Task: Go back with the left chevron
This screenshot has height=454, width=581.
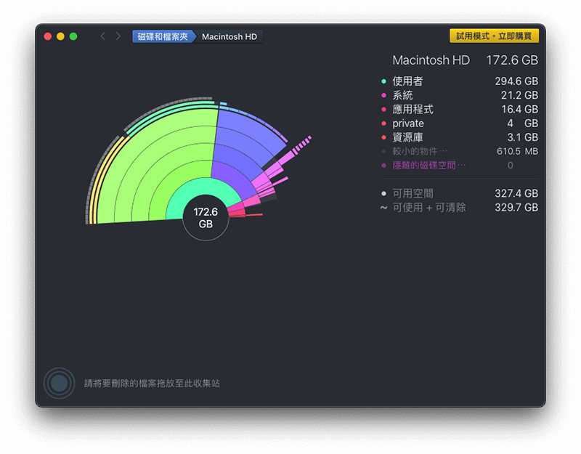Action: [x=103, y=36]
